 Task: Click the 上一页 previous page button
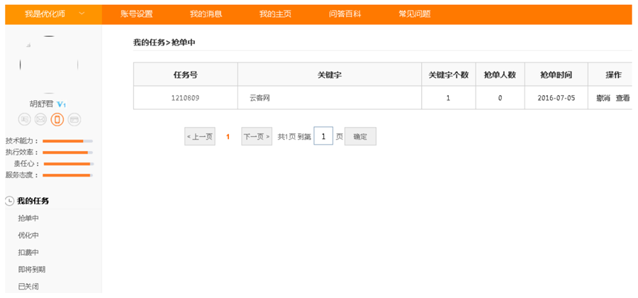[200, 136]
